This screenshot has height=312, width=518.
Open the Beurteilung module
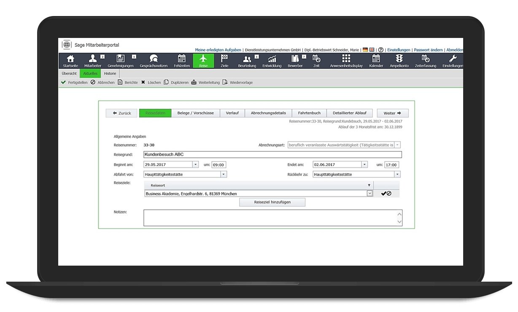247,61
